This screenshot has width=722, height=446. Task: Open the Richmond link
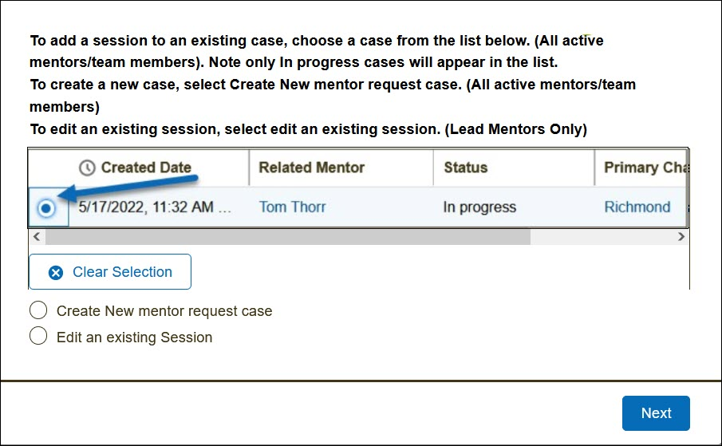(x=637, y=207)
